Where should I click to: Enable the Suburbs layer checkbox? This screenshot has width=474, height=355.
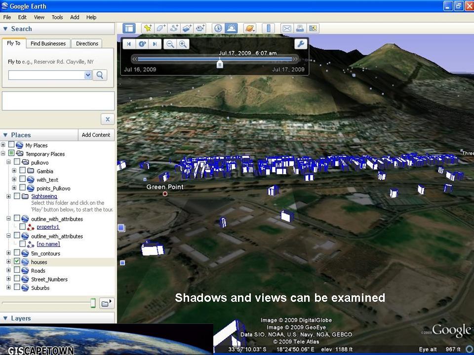[x=17, y=287]
